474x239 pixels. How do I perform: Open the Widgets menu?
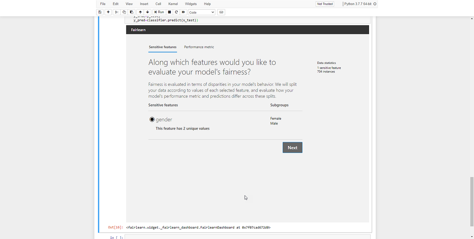[x=191, y=4]
